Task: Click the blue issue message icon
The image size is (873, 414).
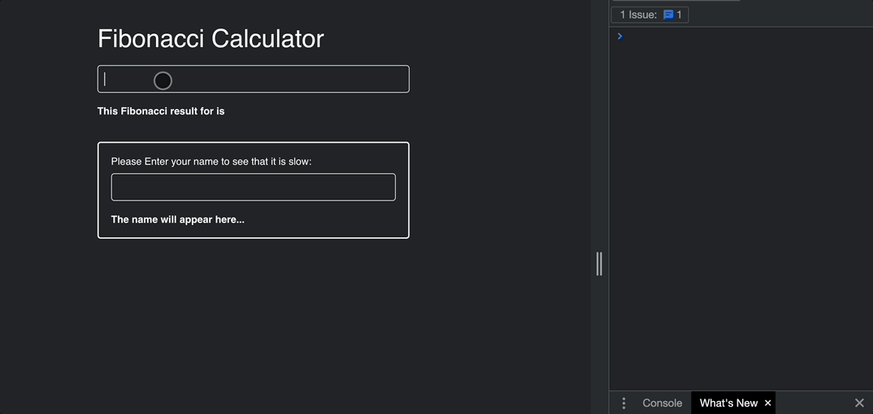Action: [668, 15]
